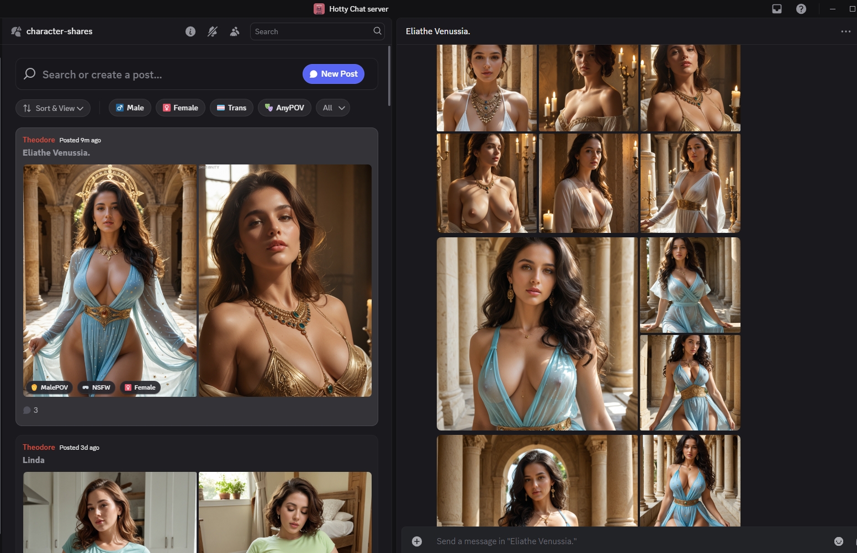Viewport: 857px width, 553px height.
Task: Open the Linda post title
Action: click(x=34, y=460)
